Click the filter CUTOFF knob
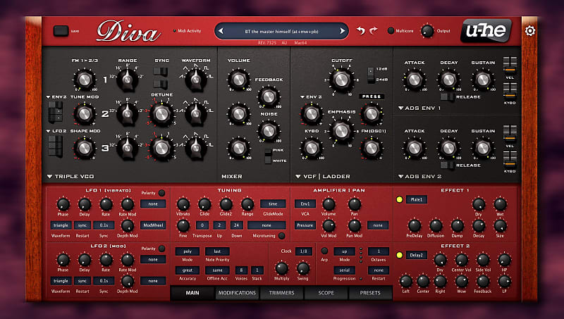Viewport: 564px width, 319px height. tap(341, 78)
